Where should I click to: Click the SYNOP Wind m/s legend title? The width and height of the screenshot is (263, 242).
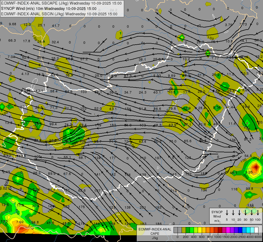[217, 216]
